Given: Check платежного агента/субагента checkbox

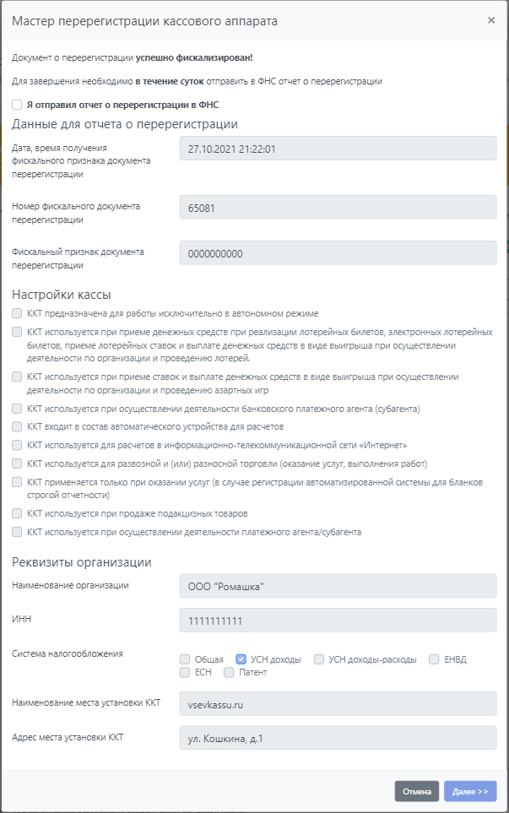Looking at the screenshot, I should tap(17, 532).
